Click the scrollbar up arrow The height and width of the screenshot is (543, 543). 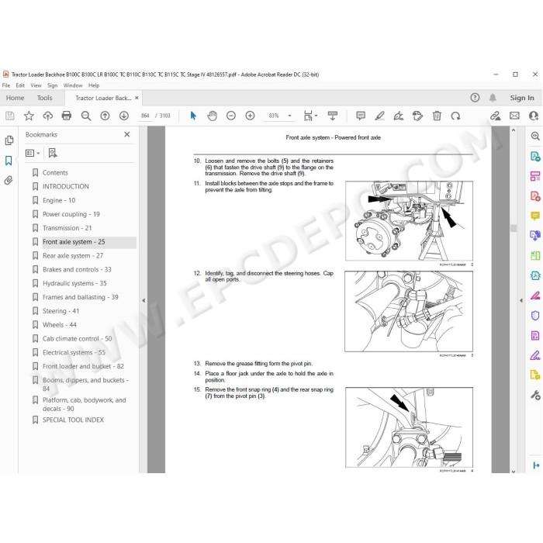514,130
